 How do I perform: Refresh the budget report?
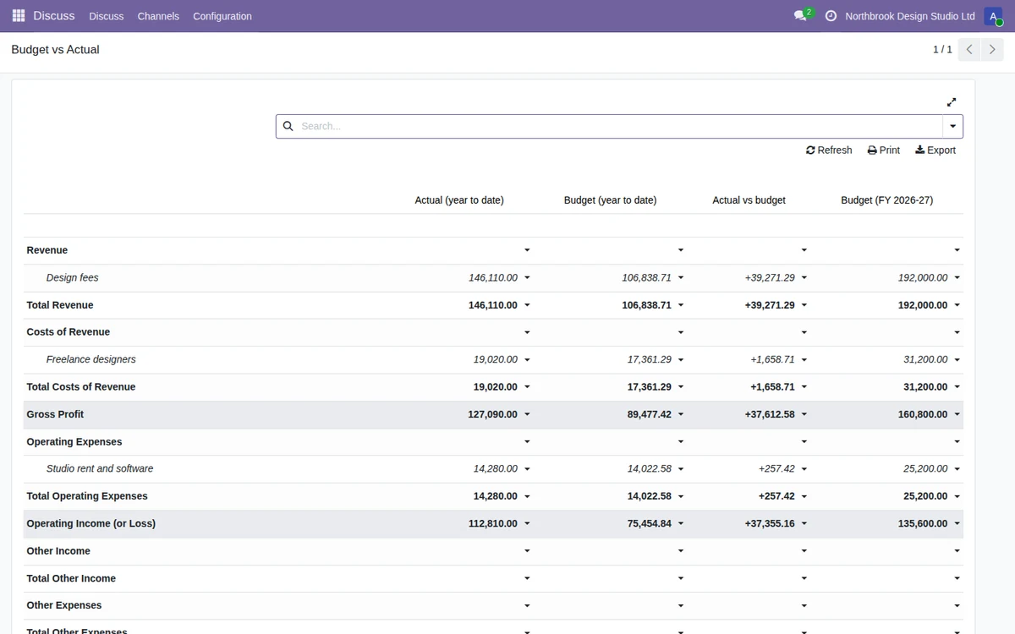pyautogui.click(x=829, y=150)
